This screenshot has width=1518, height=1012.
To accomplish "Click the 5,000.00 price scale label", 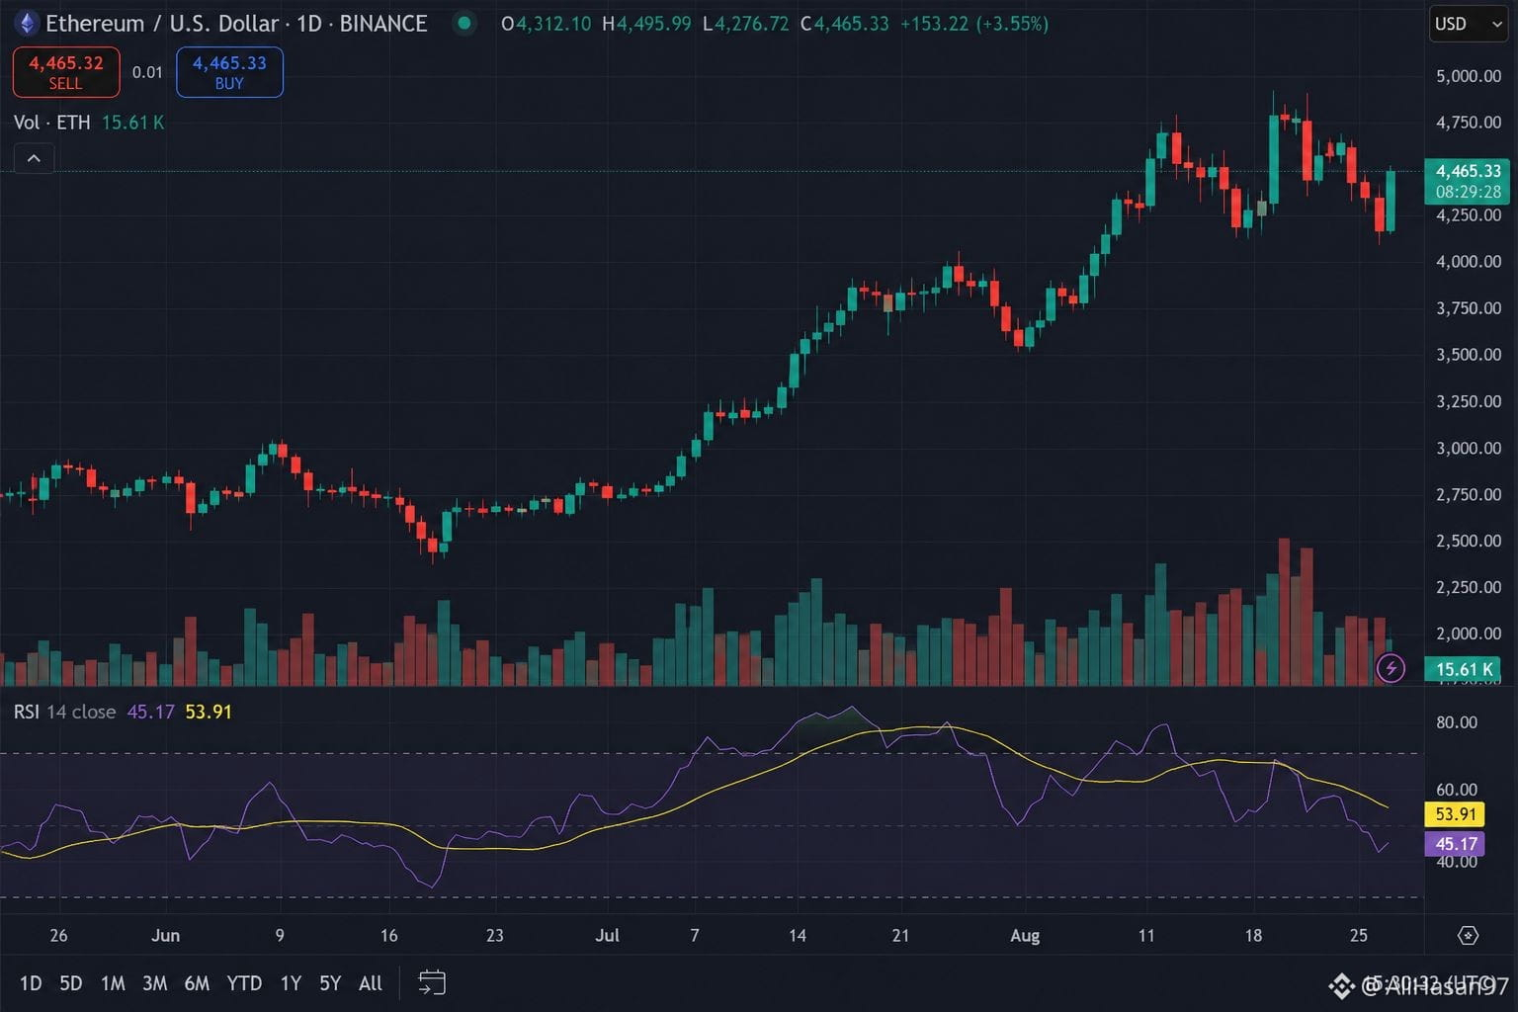I will [1469, 76].
